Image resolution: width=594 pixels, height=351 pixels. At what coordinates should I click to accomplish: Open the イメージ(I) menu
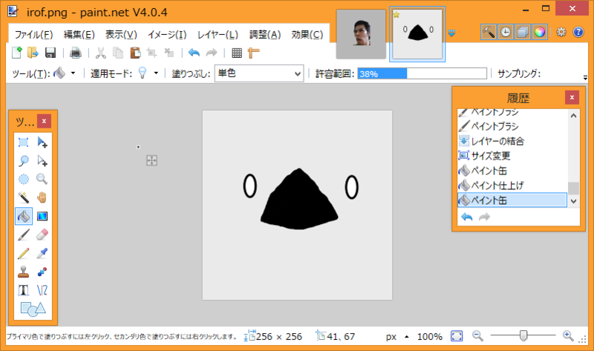[x=167, y=34]
